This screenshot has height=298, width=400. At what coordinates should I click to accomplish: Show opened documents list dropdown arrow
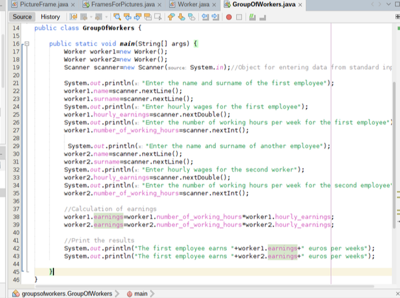click(388, 4)
